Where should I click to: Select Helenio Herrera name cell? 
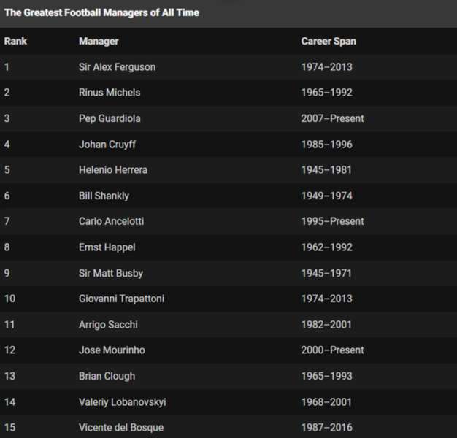[x=113, y=170]
